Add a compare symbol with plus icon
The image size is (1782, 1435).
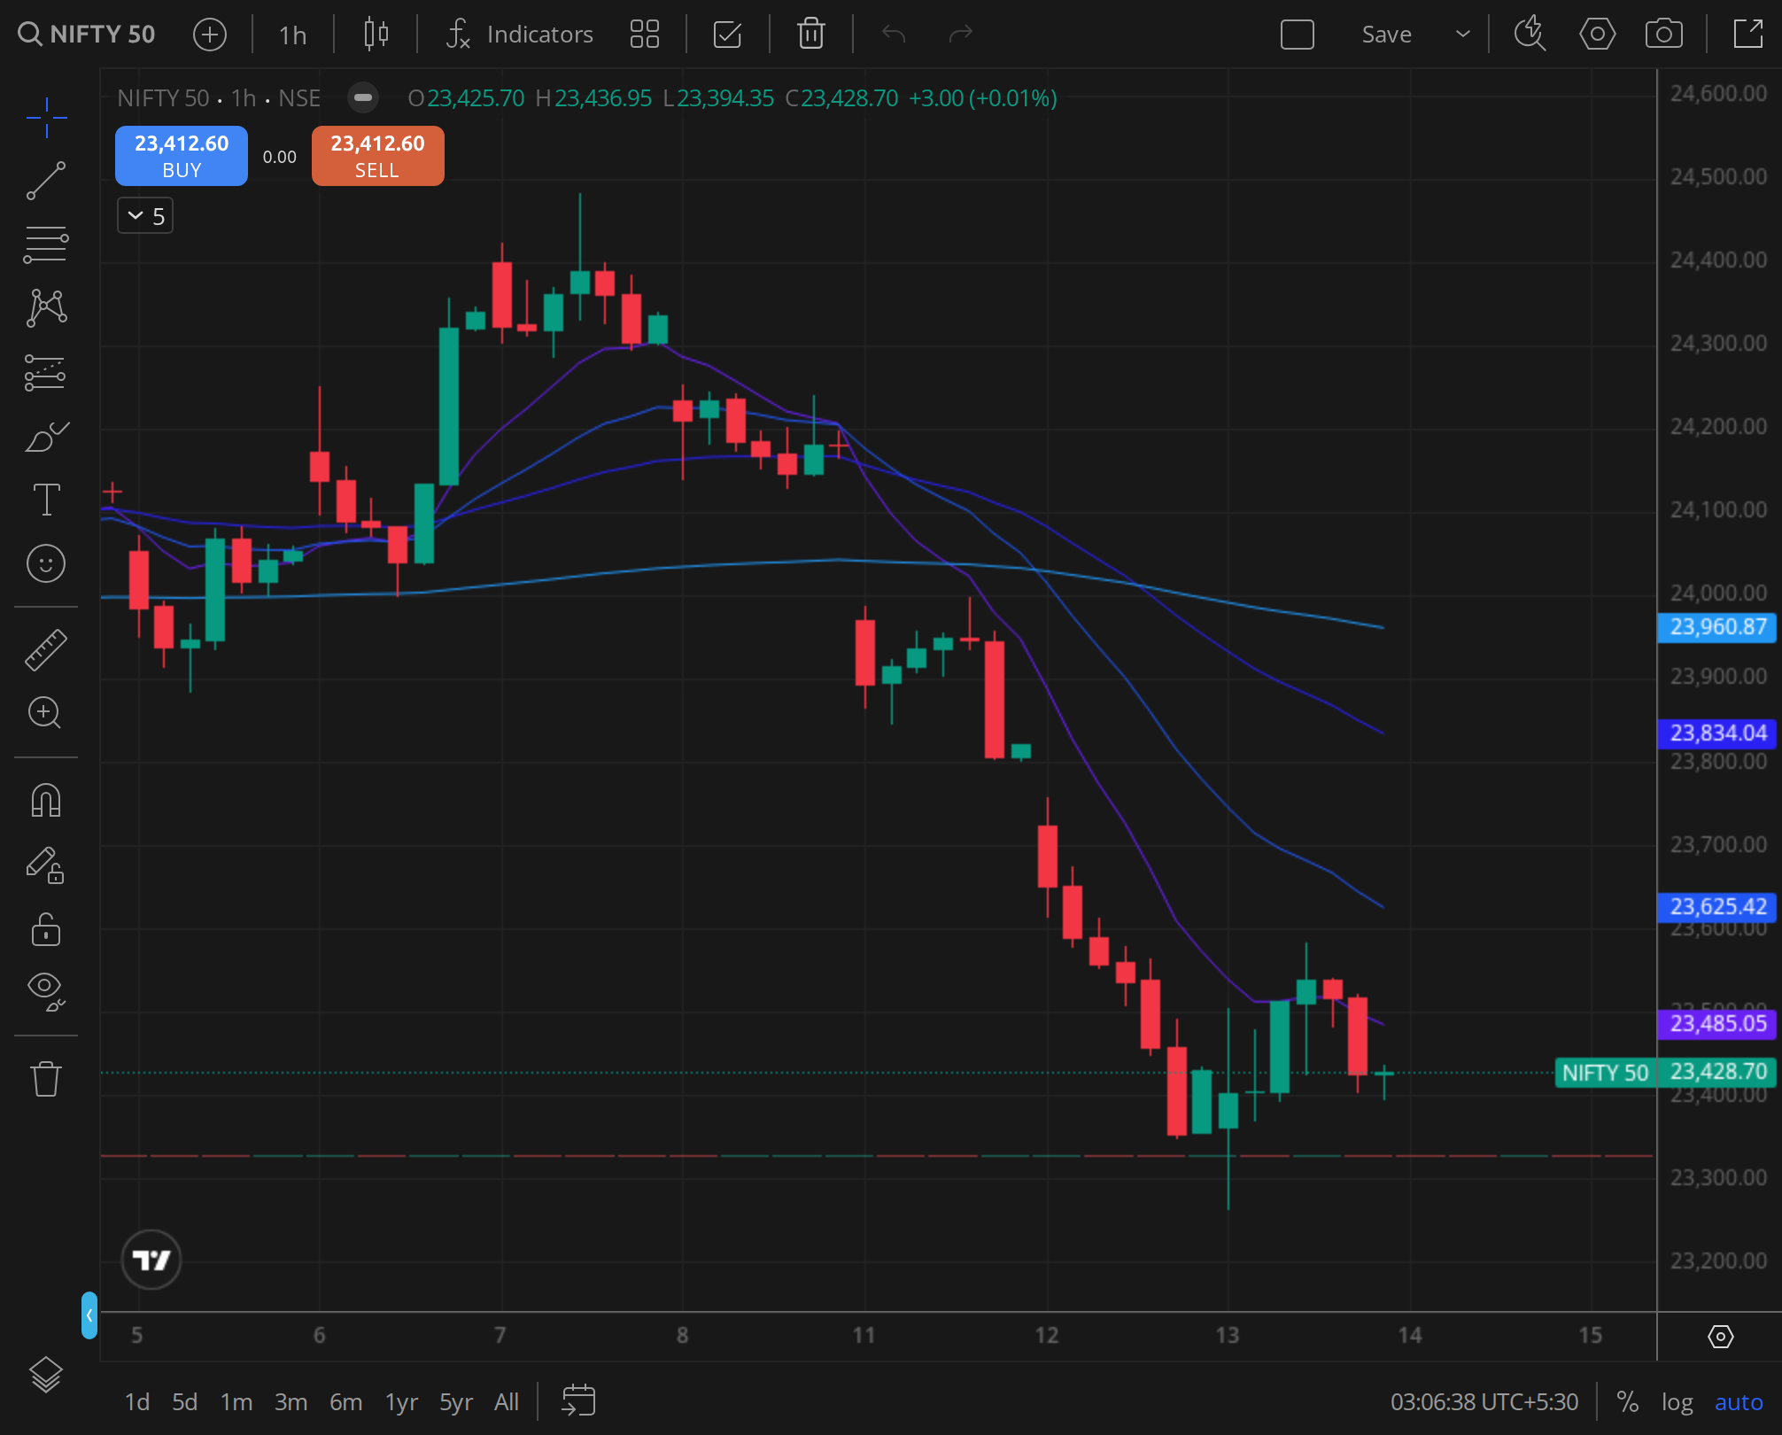(210, 35)
